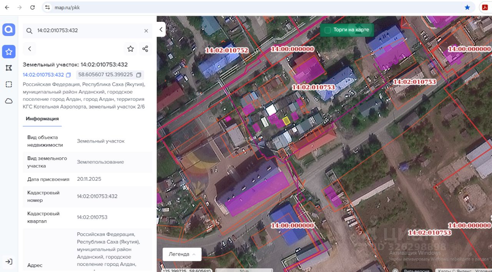Click Землепользование parcel type value
Viewport: 492px width, 272px height.
point(100,162)
